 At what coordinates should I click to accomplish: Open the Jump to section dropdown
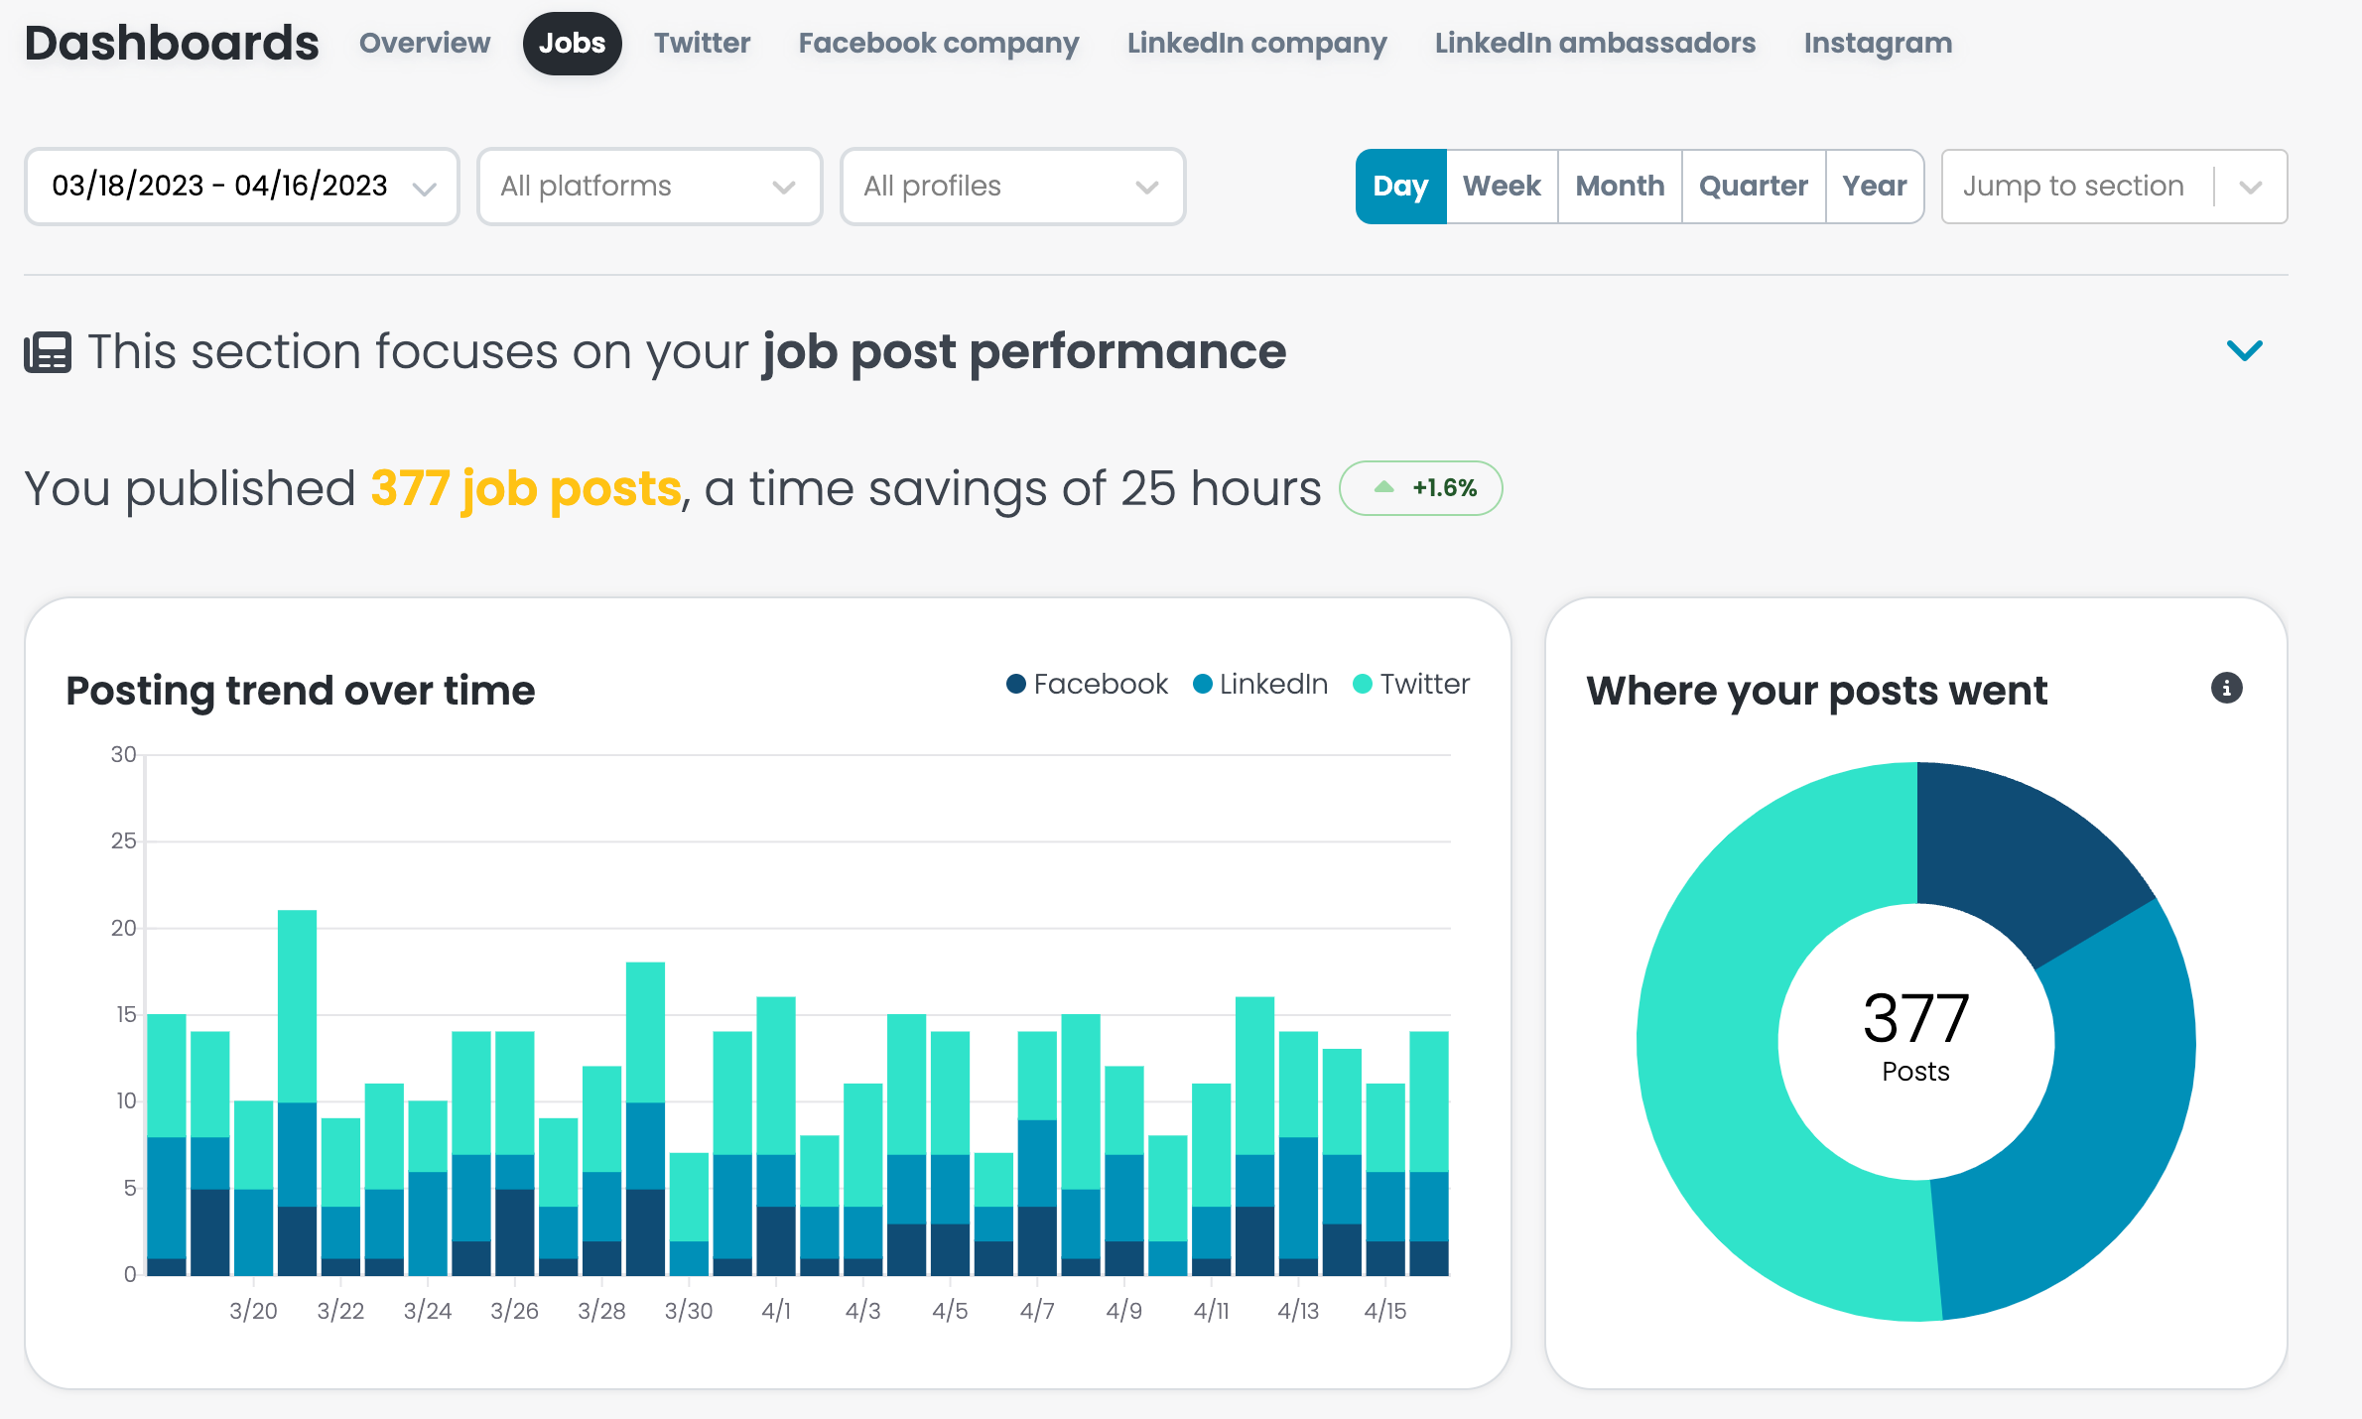tap(2114, 187)
